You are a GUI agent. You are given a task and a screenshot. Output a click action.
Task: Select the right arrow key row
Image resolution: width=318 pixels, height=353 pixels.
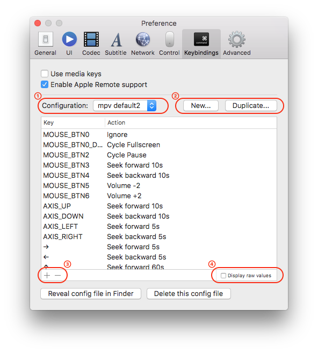pyautogui.click(x=159, y=247)
